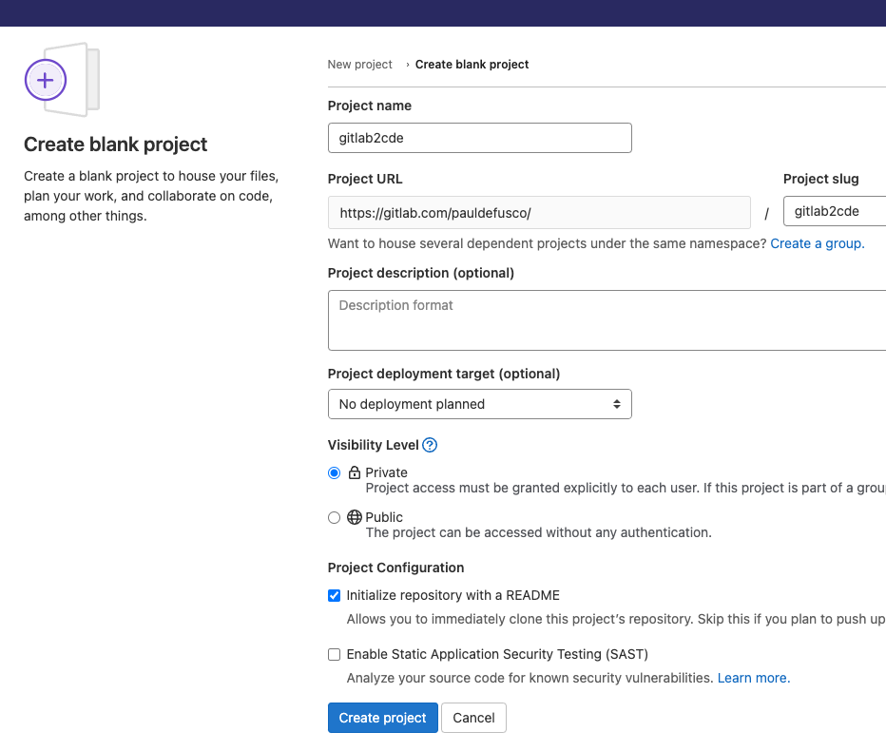Click the Project description text area
This screenshot has width=886, height=751.
pyautogui.click(x=607, y=320)
